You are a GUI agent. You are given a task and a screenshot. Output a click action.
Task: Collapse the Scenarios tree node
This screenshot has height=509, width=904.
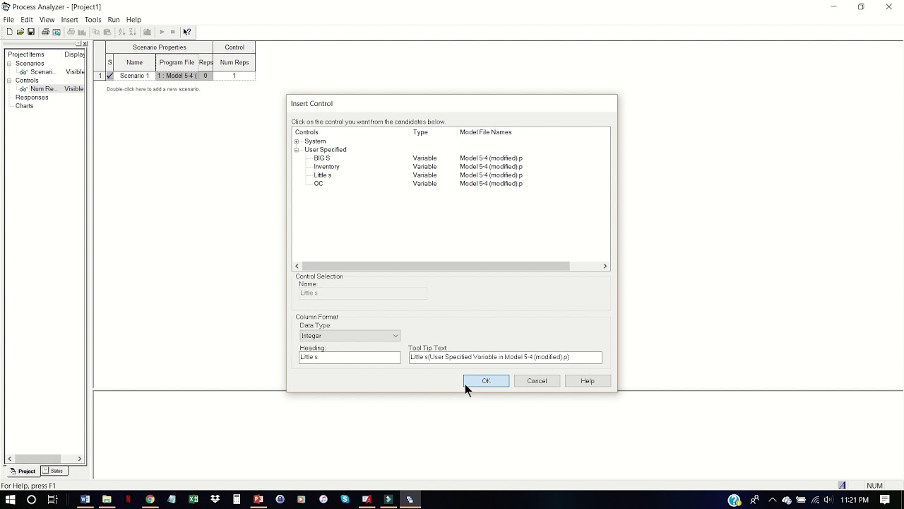coord(10,64)
